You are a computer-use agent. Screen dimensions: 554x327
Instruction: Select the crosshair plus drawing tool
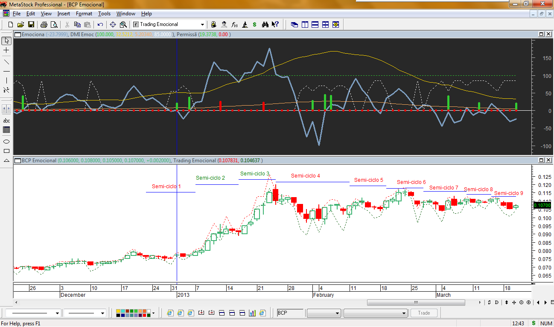click(6, 51)
